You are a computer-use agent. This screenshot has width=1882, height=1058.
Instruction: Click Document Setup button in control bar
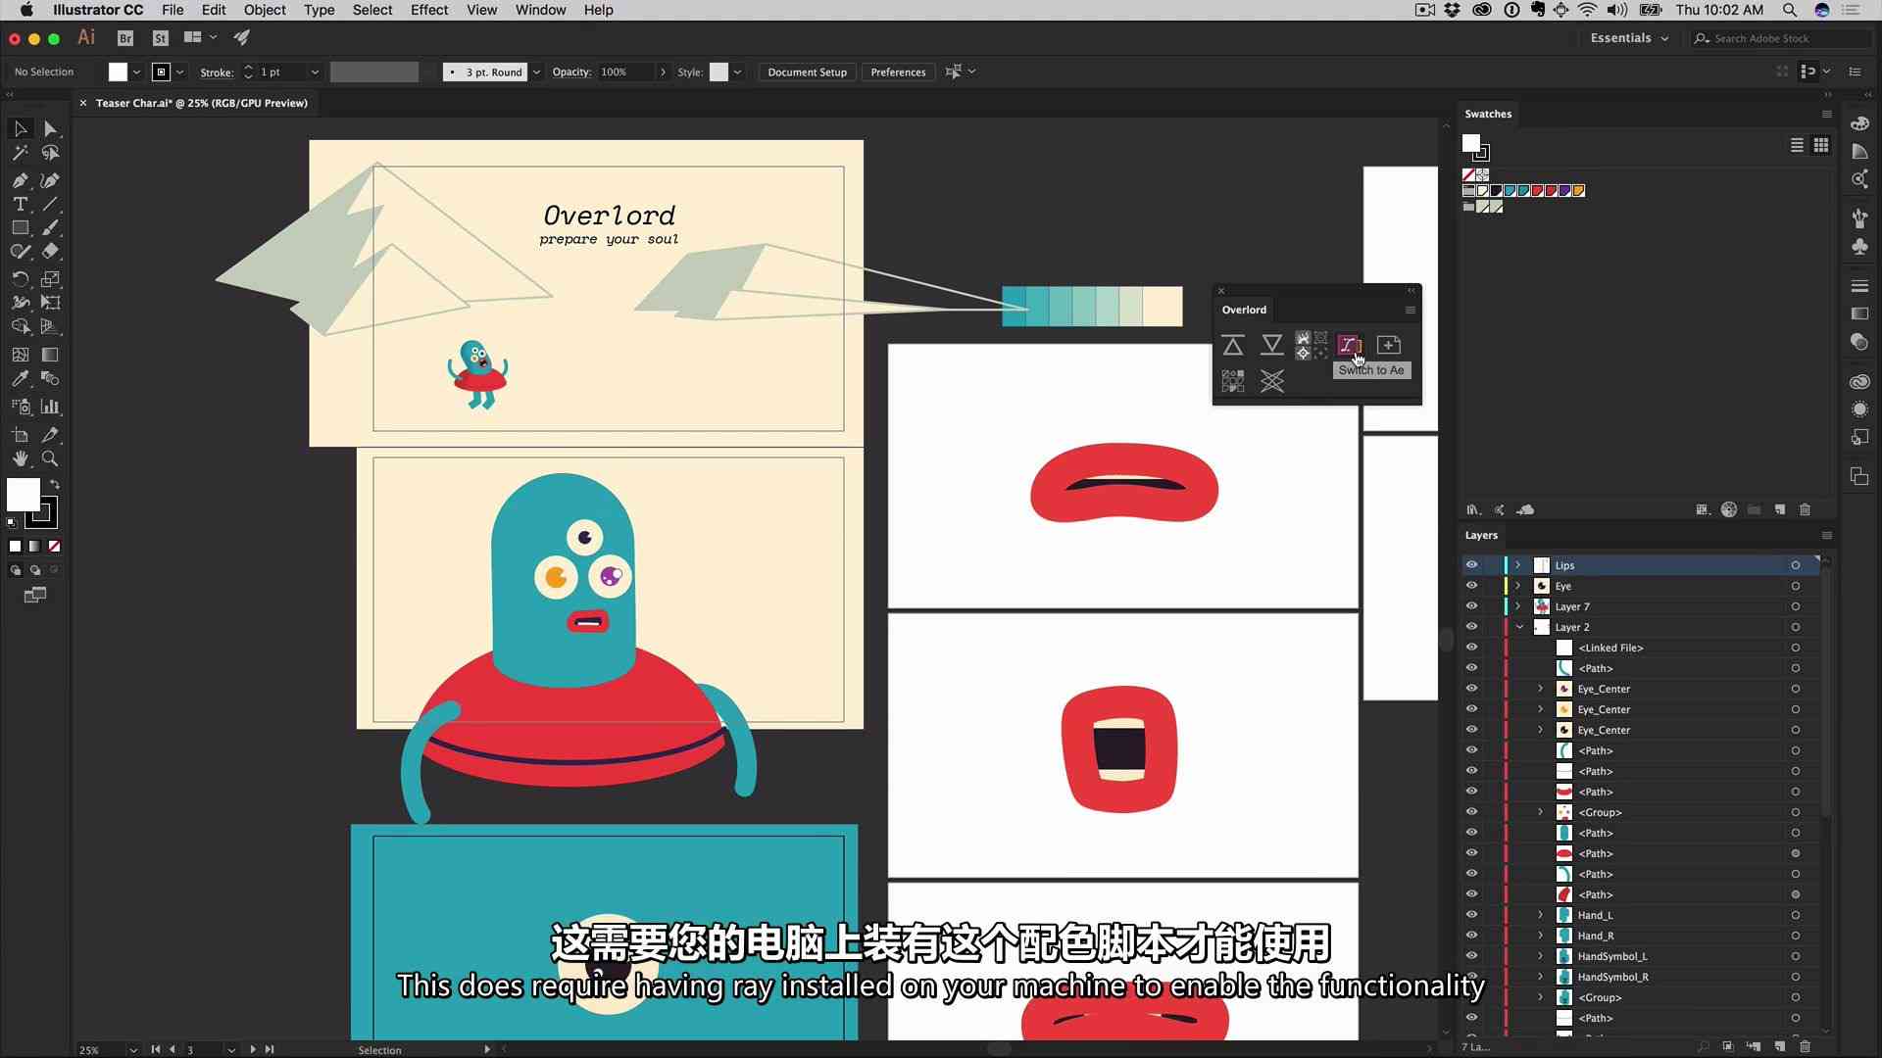[806, 72]
